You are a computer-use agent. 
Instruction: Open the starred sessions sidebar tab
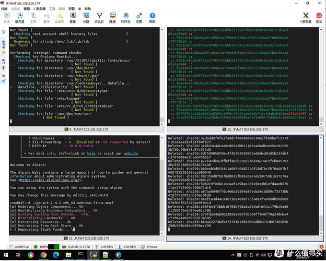(4, 48)
